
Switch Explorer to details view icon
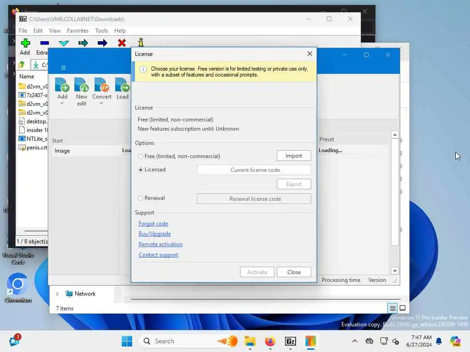click(x=392, y=308)
